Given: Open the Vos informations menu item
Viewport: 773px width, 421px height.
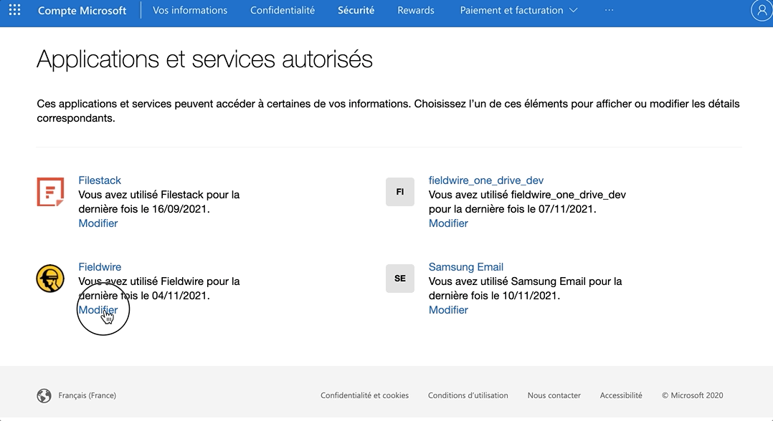Looking at the screenshot, I should [x=189, y=10].
